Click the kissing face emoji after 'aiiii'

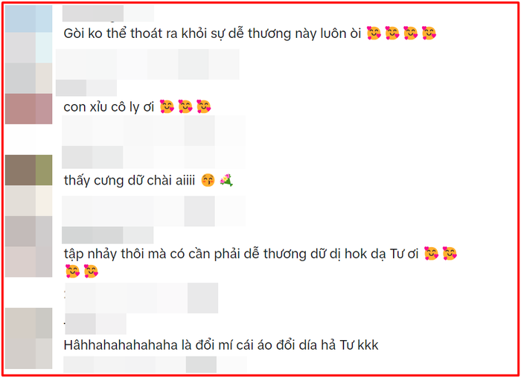[208, 180]
